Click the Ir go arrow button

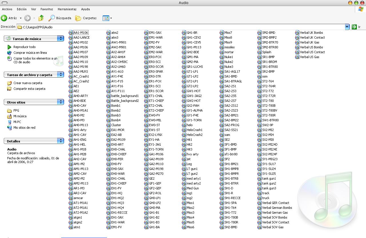[x=354, y=27]
